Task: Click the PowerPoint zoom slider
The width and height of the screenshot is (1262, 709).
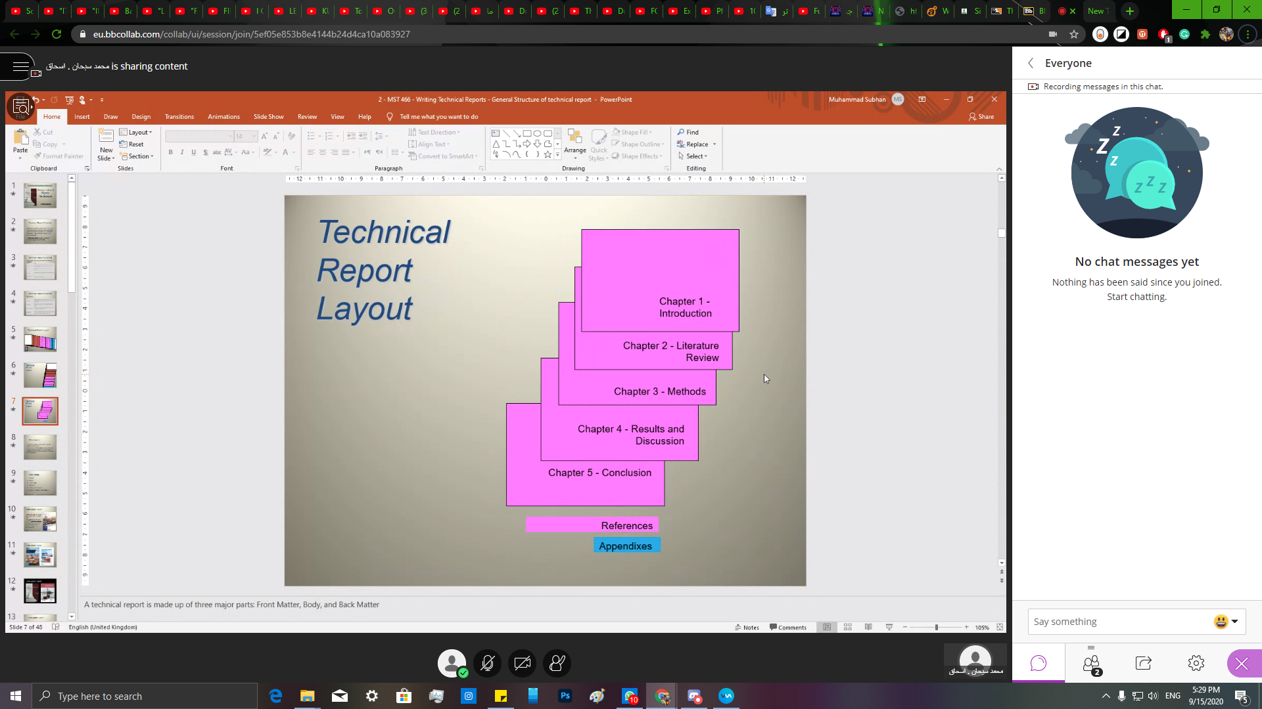Action: (936, 627)
